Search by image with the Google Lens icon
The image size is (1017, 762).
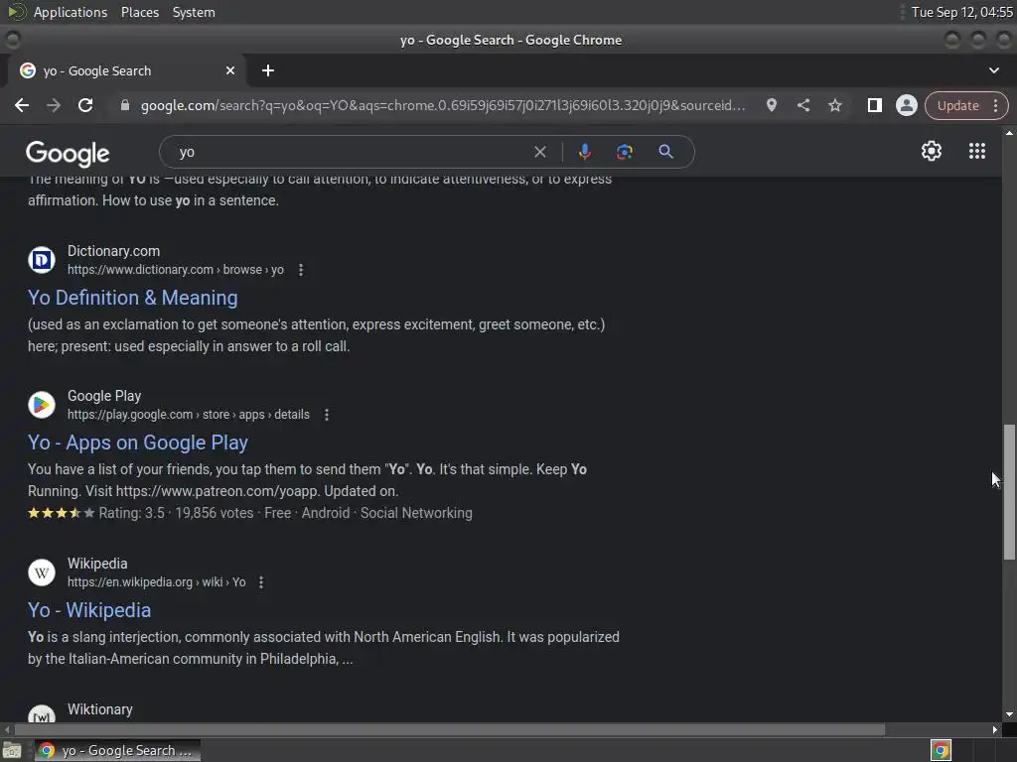625,152
